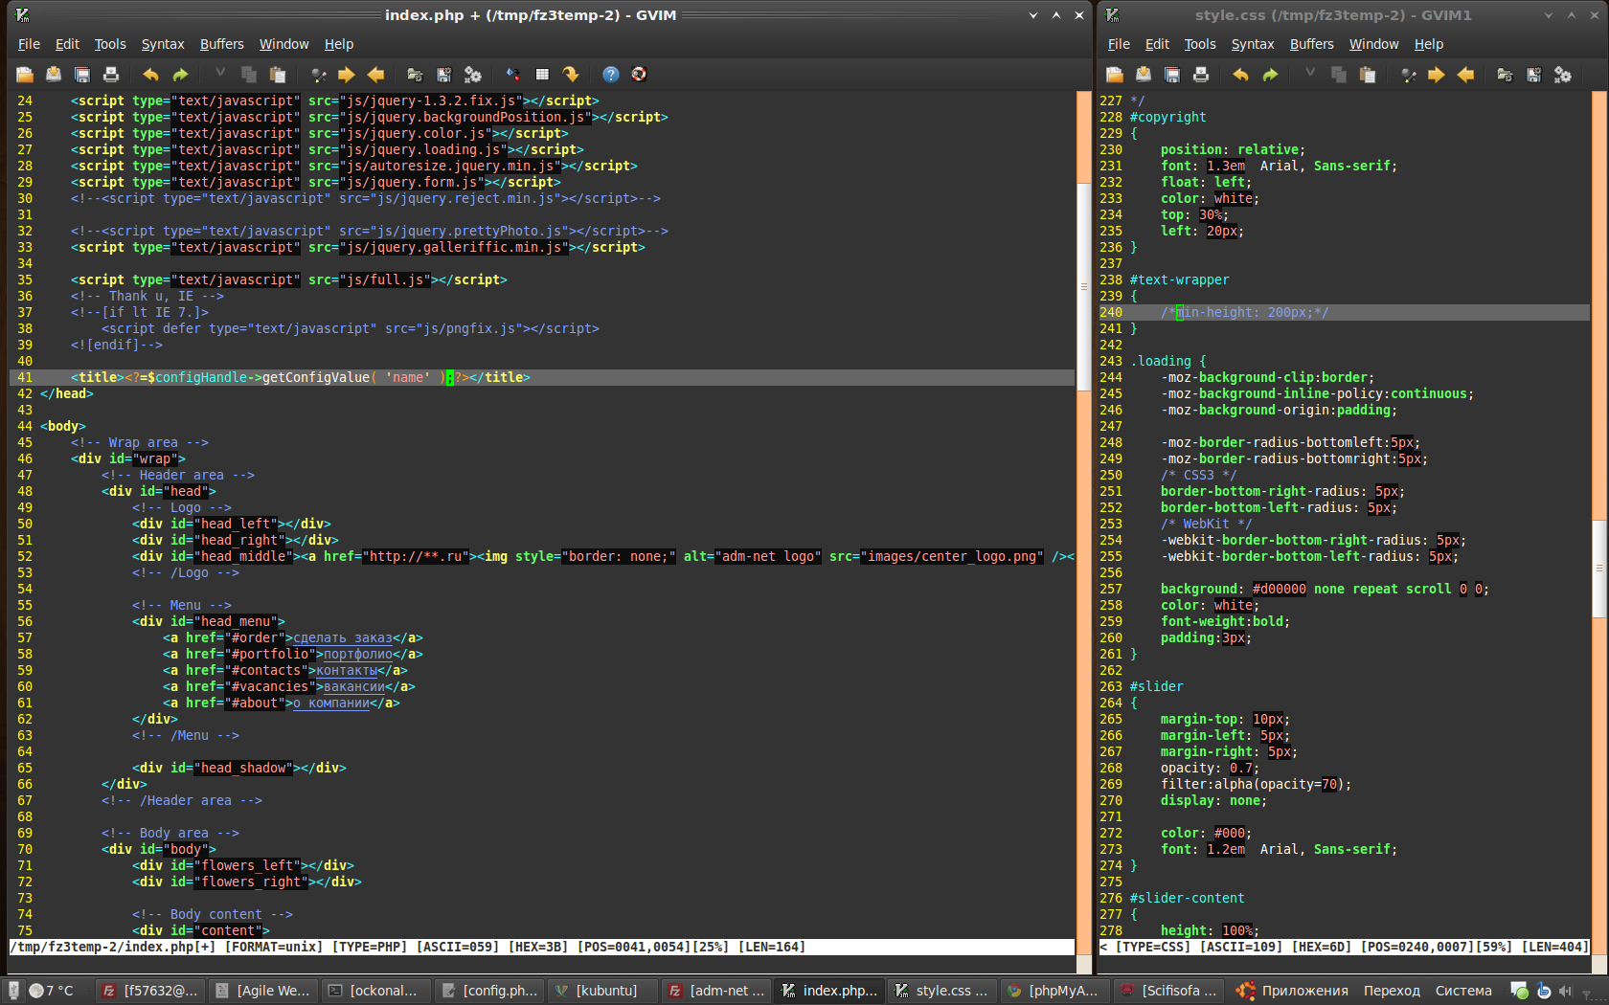Click Paste icon in style.css window toolbar

tap(1368, 75)
